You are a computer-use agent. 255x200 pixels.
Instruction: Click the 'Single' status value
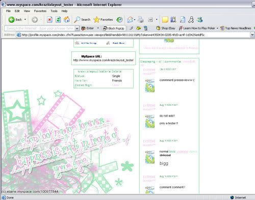click(x=116, y=76)
